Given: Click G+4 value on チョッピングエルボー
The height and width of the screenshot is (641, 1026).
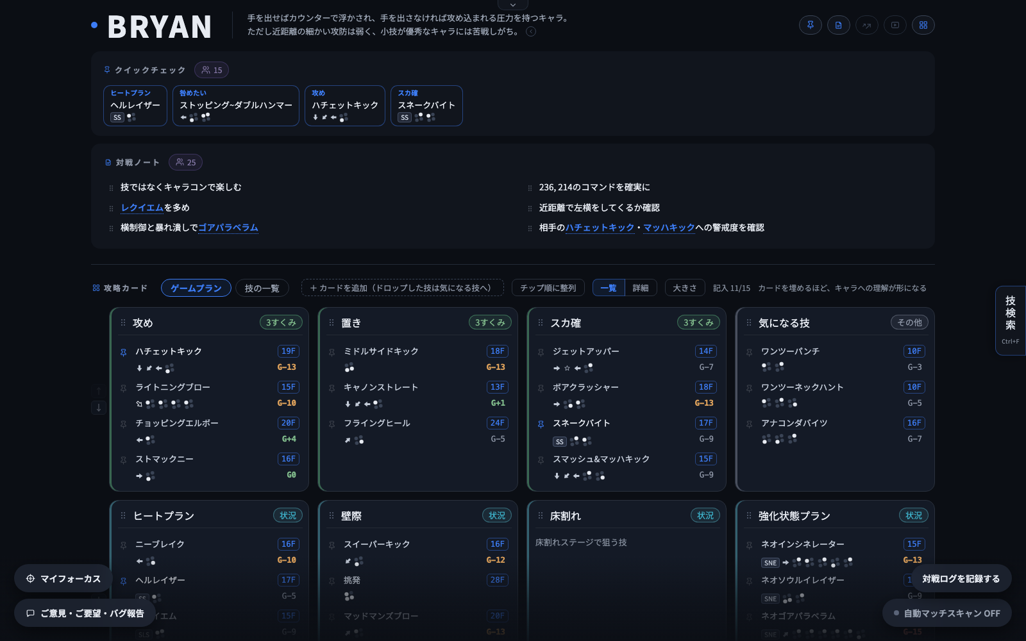Looking at the screenshot, I should (289, 439).
